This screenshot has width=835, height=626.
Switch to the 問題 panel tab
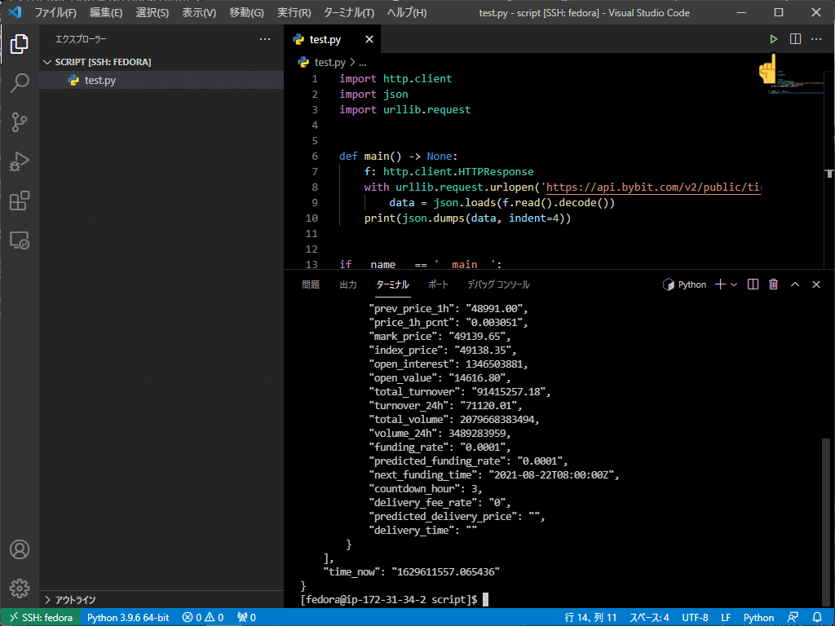click(311, 284)
